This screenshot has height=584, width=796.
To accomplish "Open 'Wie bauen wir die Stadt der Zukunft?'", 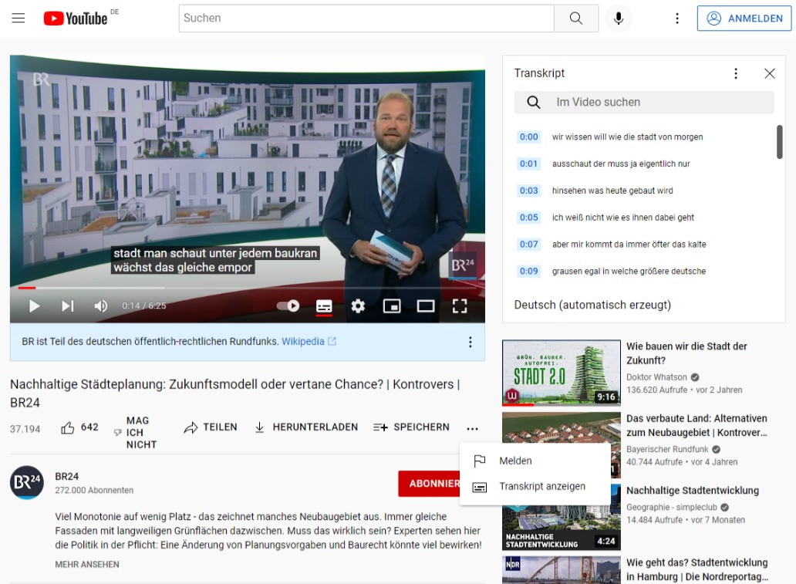I will point(686,353).
